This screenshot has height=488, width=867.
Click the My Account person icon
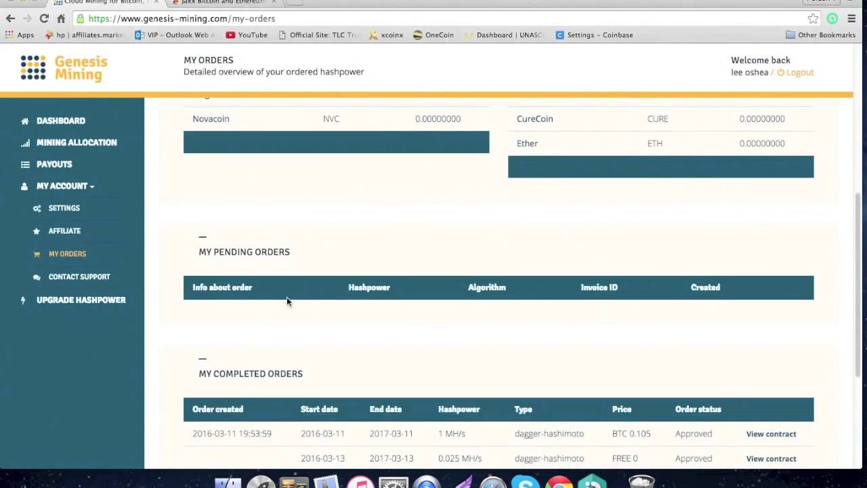point(25,186)
